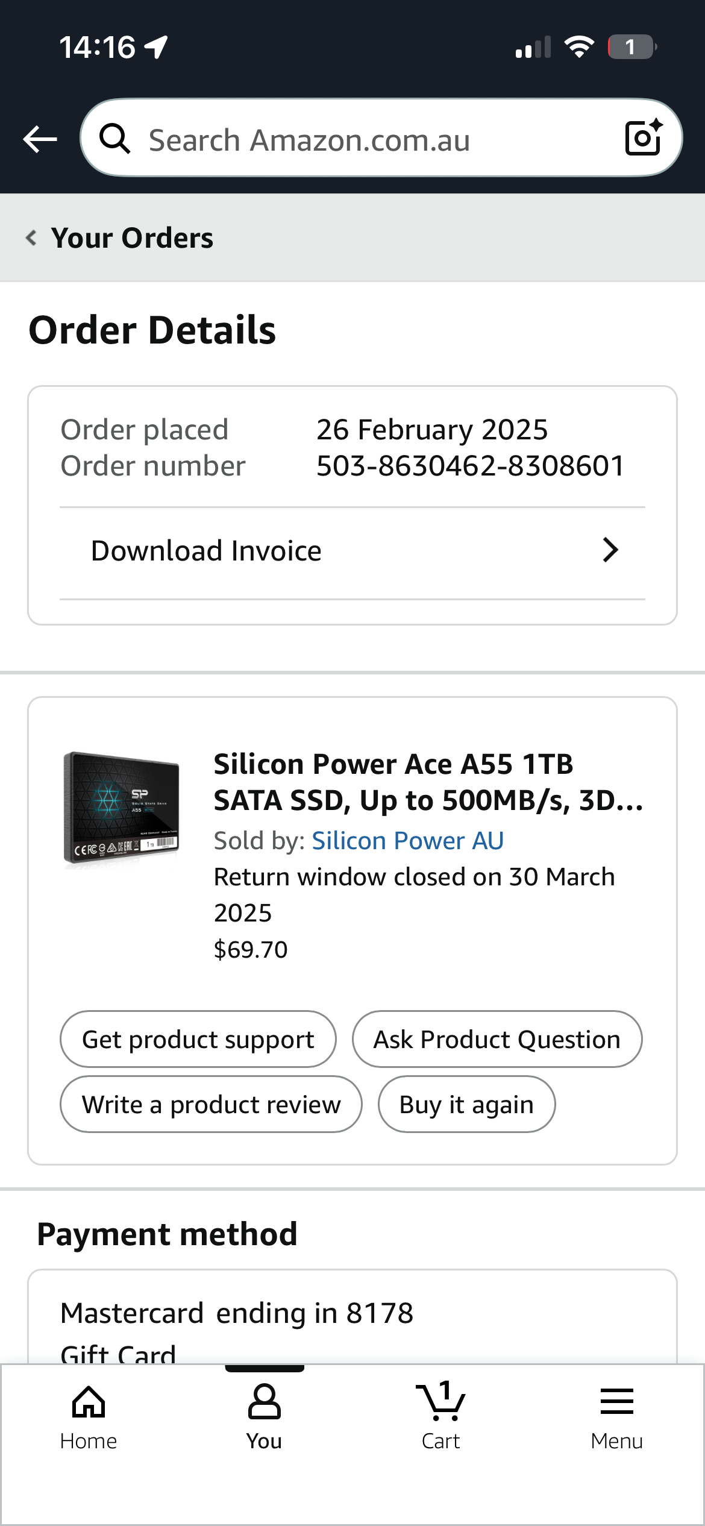Open the camera lens search icon

pos(643,138)
